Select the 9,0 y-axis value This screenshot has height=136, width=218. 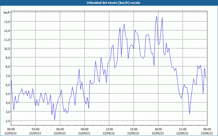pos(8,58)
